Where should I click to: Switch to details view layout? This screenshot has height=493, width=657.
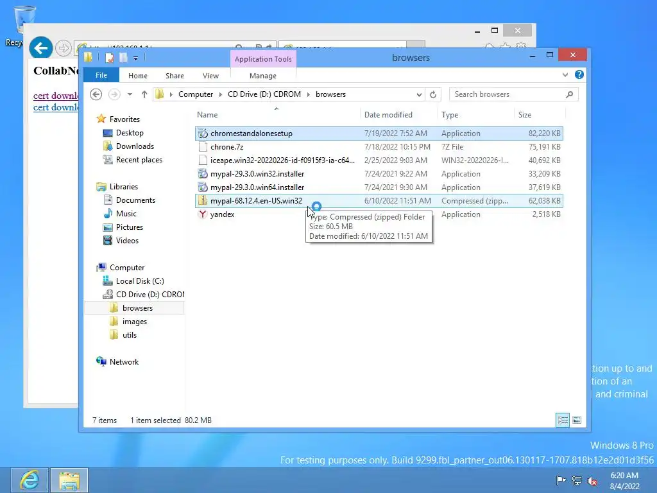563,420
